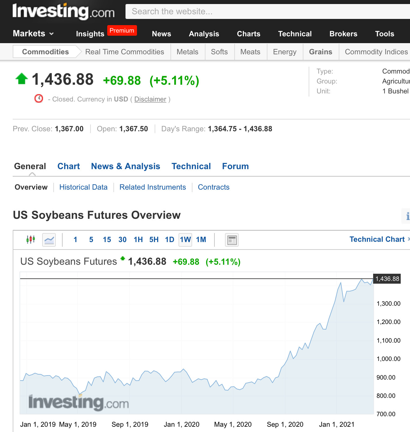This screenshot has height=432, width=410.
Task: Select the Overview sub-tab
Action: pos(31,187)
